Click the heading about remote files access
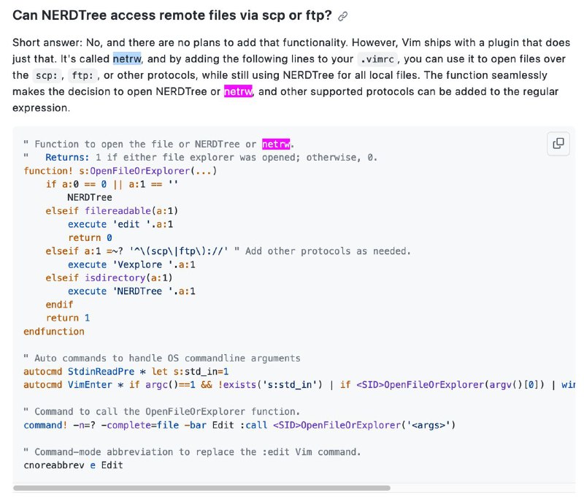The height and width of the screenshot is (501, 584). point(172,15)
